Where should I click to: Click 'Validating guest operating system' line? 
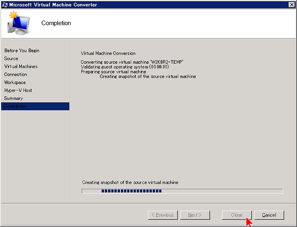click(x=125, y=67)
